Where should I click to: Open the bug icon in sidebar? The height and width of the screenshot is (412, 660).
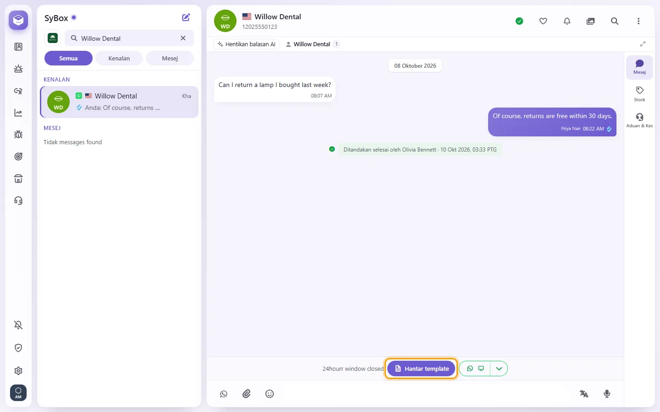(18, 135)
